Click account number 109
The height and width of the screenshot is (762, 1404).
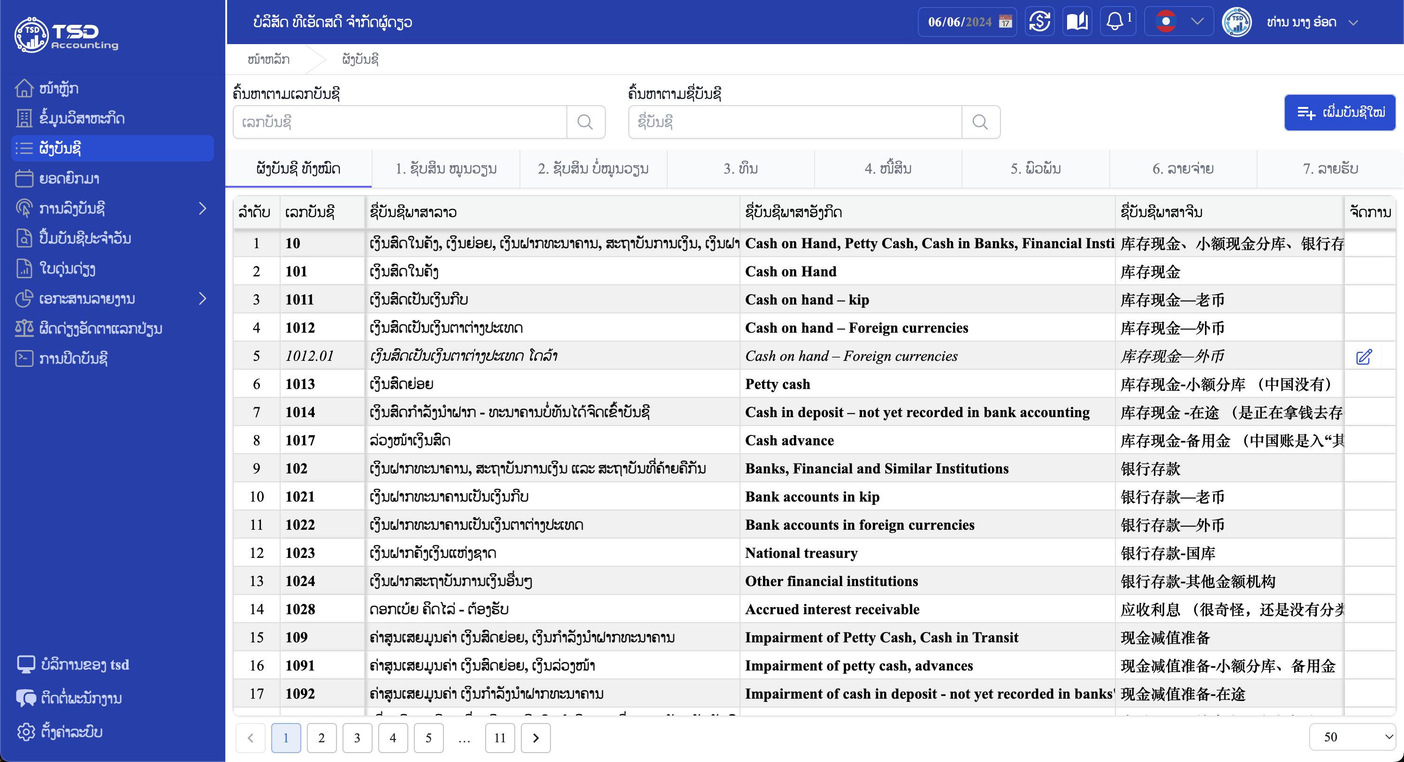coord(296,637)
